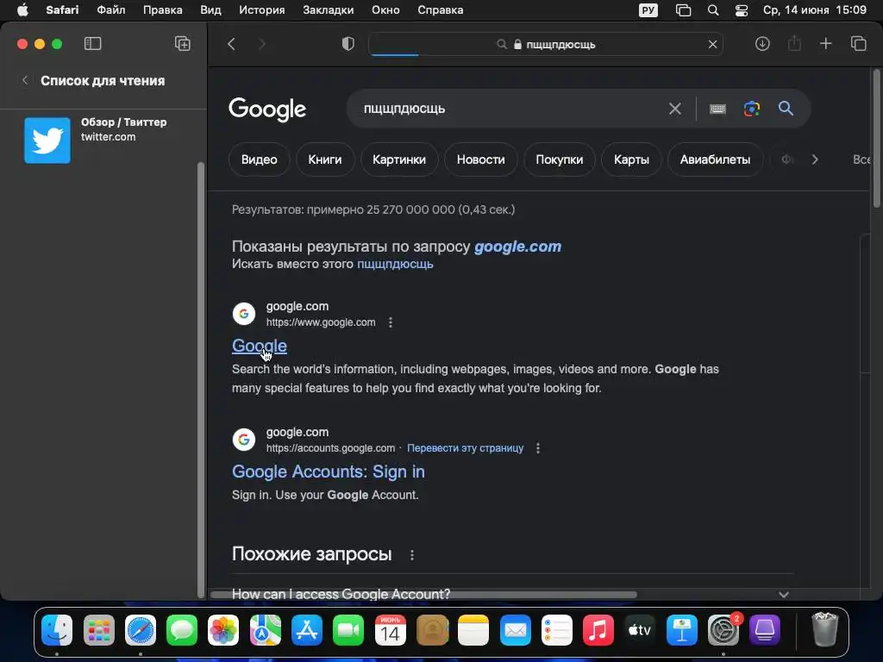Open the История menu
The height and width of the screenshot is (662, 883).
(x=262, y=10)
